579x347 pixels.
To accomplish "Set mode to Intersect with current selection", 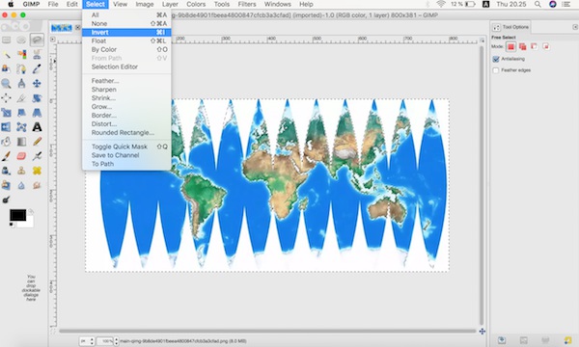I will (546, 46).
